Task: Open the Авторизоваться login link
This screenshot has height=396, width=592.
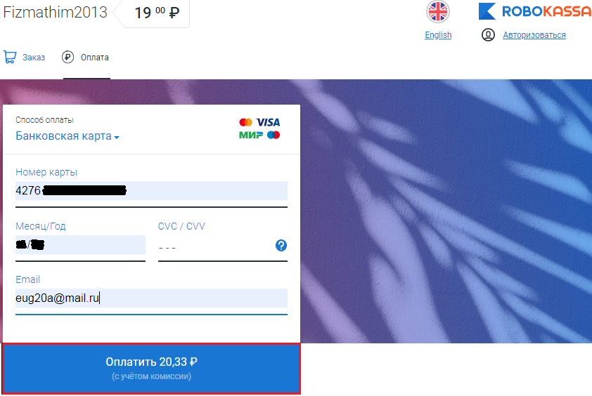Action: [534, 35]
